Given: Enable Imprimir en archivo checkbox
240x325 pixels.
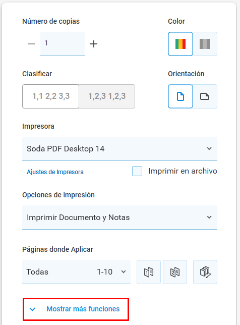Looking at the screenshot, I should click(x=137, y=171).
